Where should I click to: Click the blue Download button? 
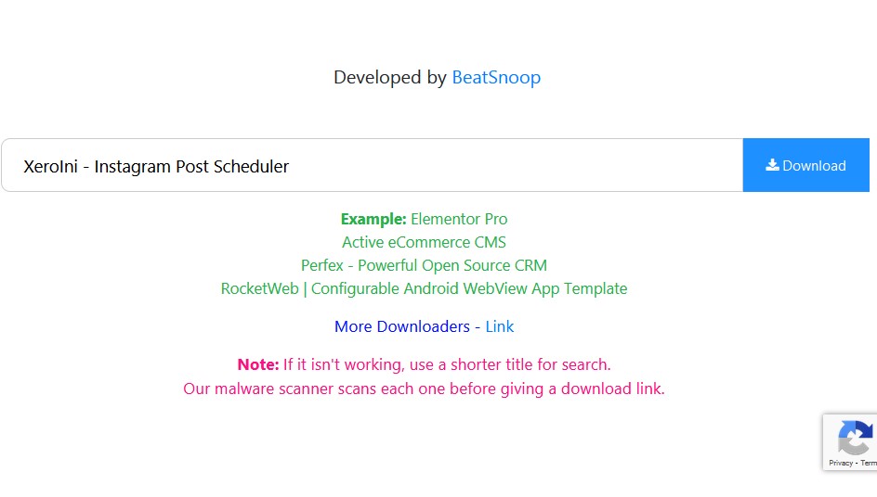pyautogui.click(x=806, y=165)
